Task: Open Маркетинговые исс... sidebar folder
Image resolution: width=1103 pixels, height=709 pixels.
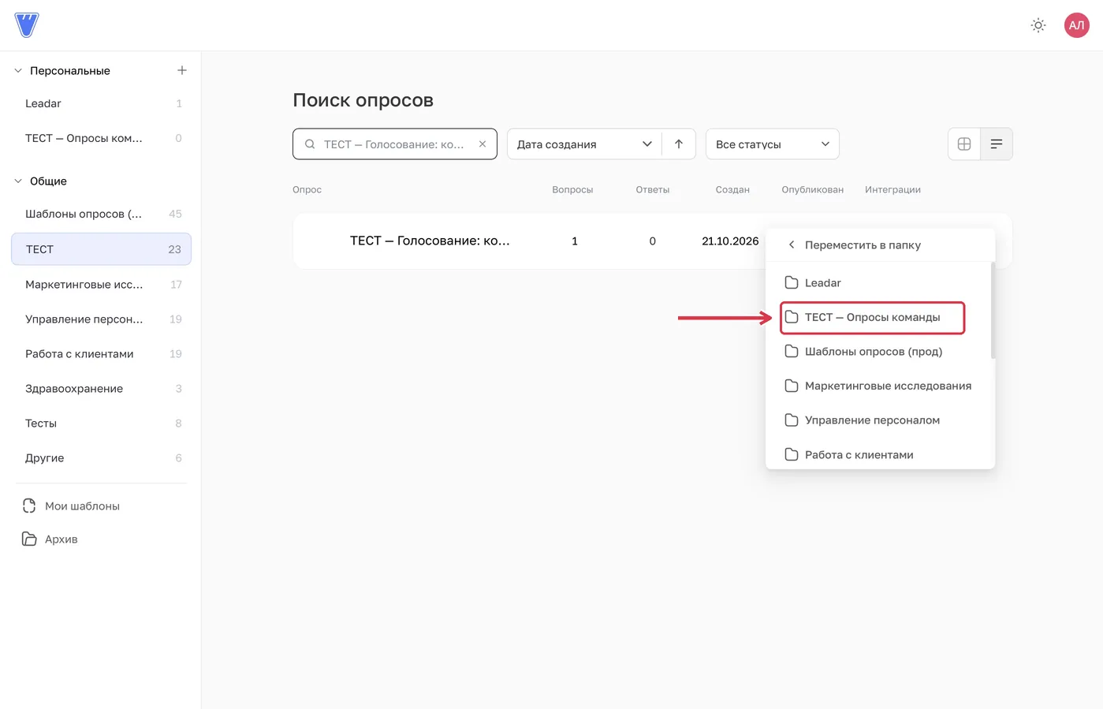Action: point(101,284)
